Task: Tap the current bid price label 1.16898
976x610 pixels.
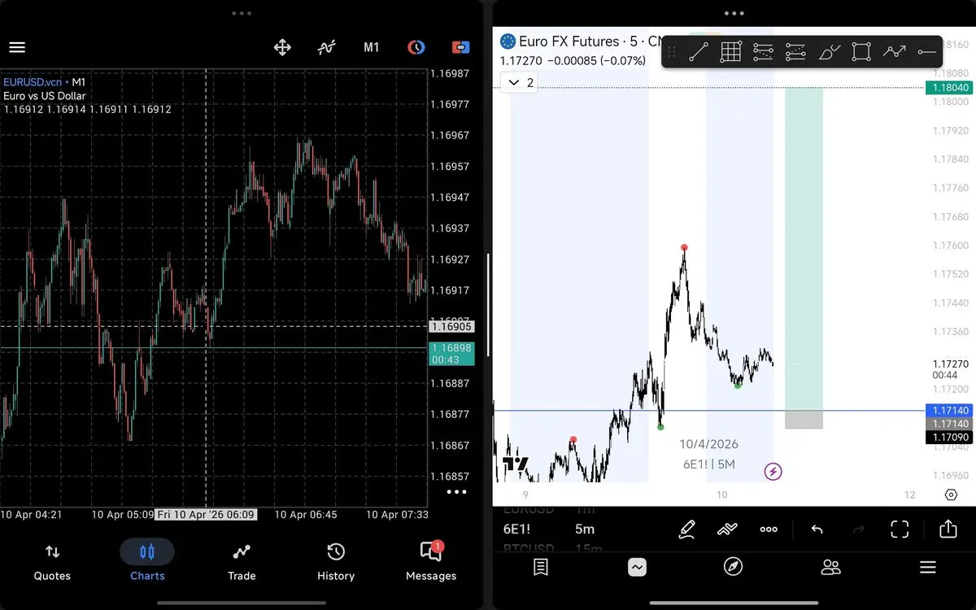Action: pos(451,354)
